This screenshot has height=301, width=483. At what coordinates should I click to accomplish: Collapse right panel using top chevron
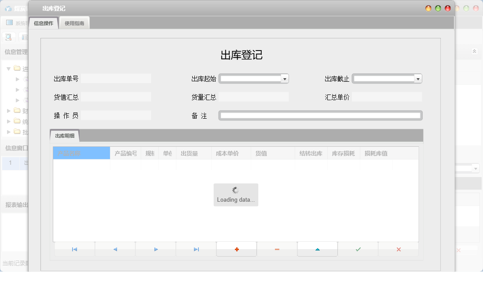[x=474, y=51]
